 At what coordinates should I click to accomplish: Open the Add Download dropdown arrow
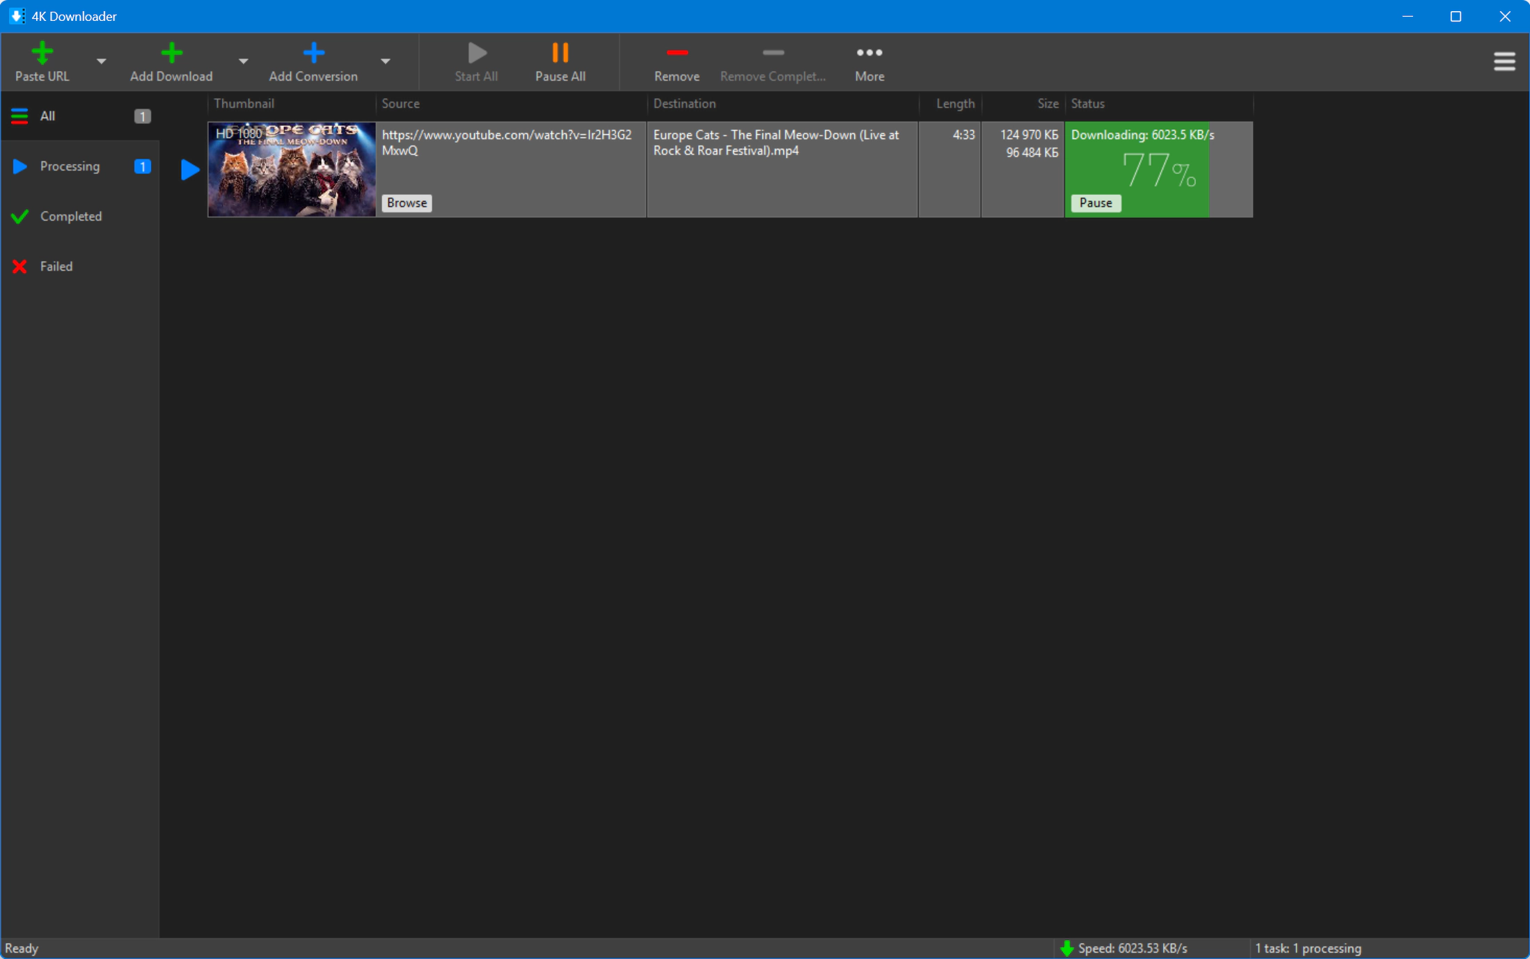244,61
